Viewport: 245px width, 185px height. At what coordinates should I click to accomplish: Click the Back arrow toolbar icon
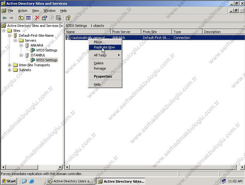click(x=5, y=18)
